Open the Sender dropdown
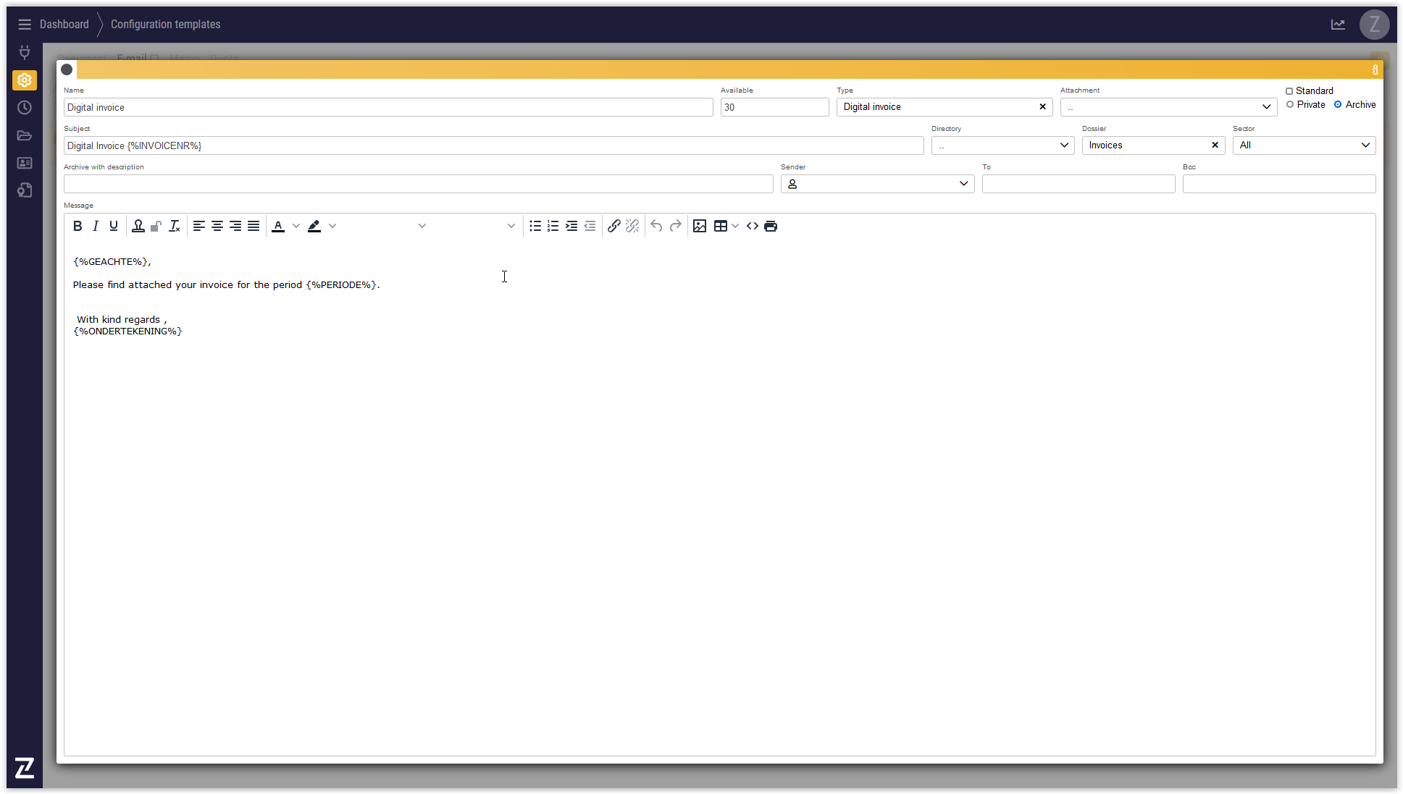The height and width of the screenshot is (794, 1403). click(876, 184)
